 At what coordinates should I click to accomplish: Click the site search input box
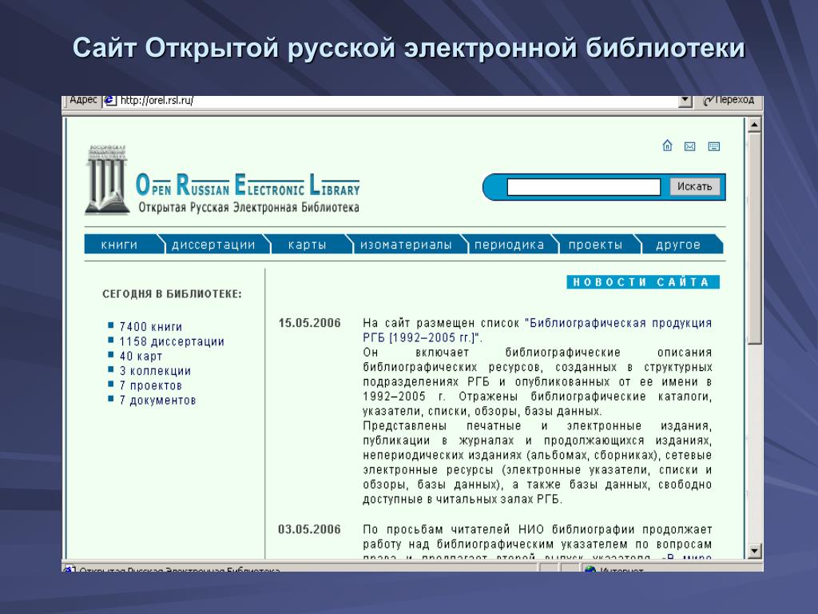coord(583,187)
